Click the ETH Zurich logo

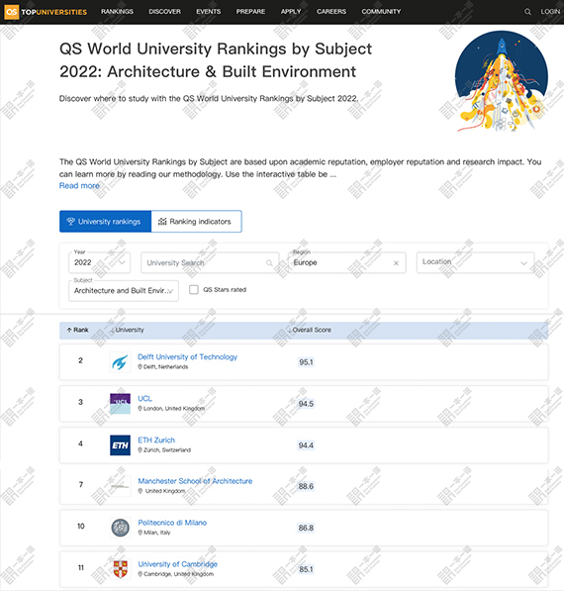tap(120, 445)
